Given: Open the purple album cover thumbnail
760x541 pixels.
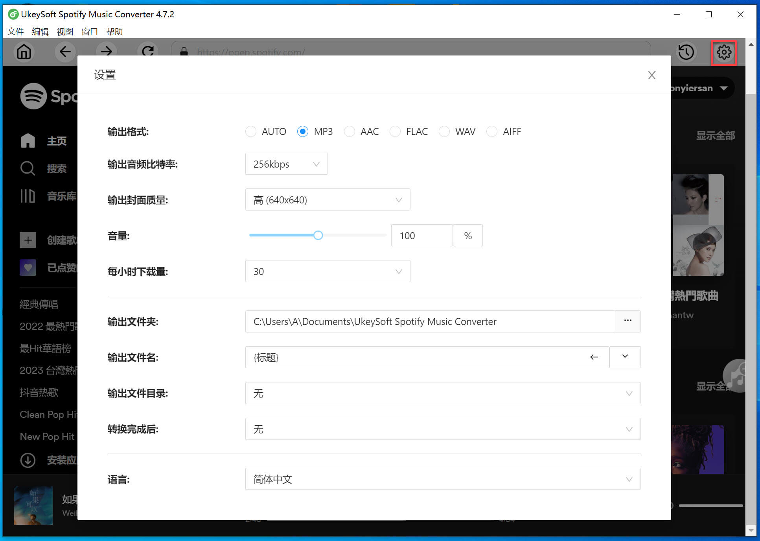Looking at the screenshot, I should tap(697, 449).
